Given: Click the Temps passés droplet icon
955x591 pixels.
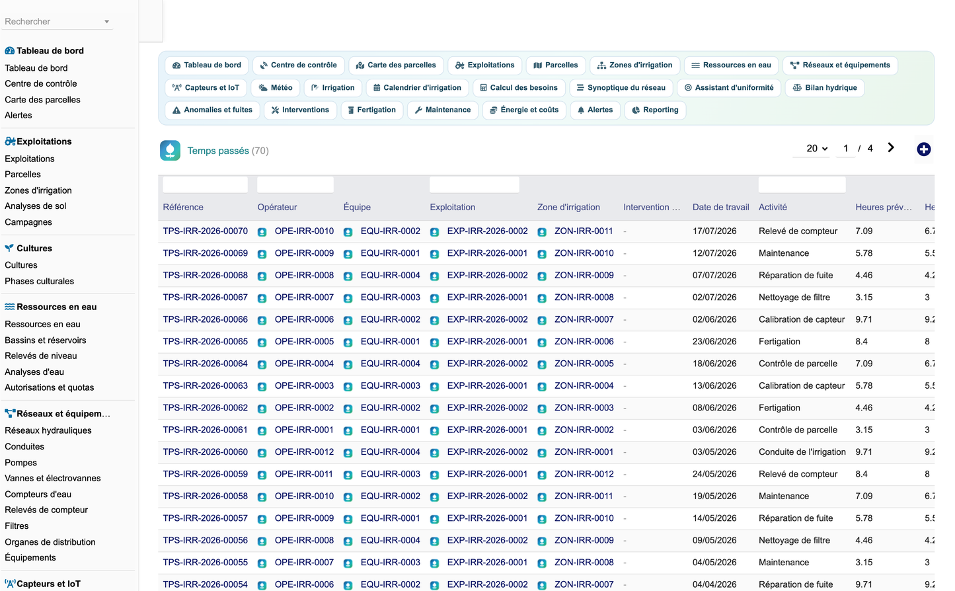Looking at the screenshot, I should (x=170, y=151).
